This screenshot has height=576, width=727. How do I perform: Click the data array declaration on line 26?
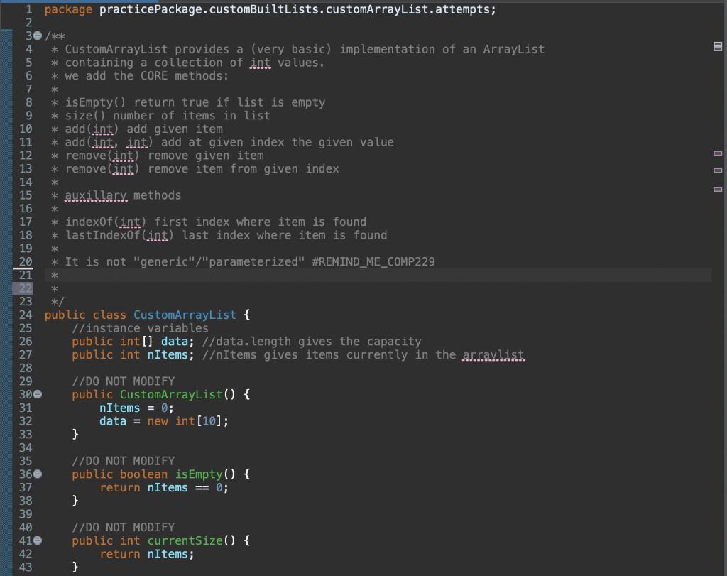pos(175,341)
